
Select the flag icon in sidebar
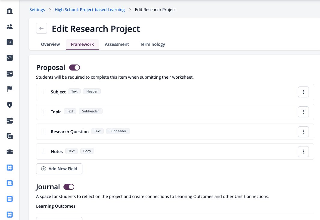(10, 89)
